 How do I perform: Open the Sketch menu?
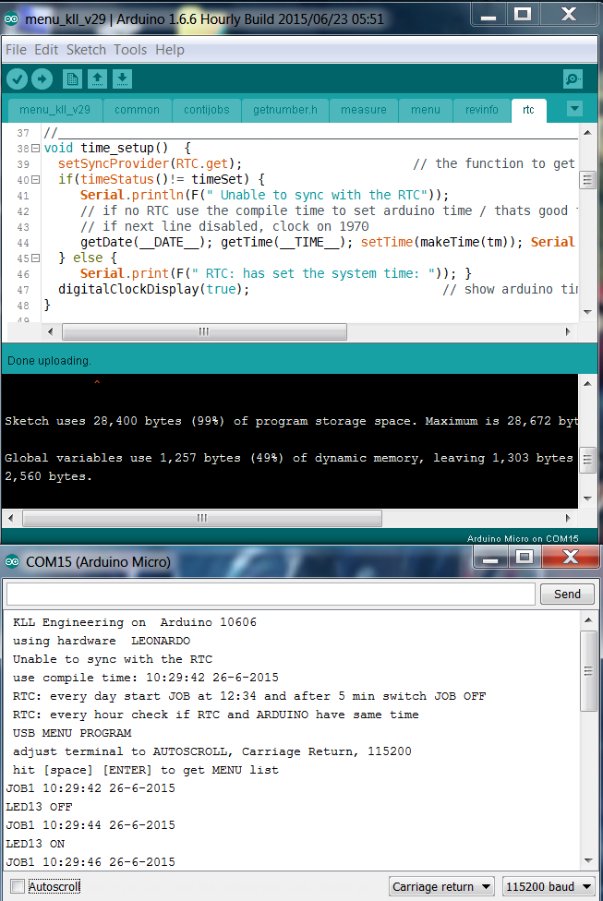[x=86, y=50]
